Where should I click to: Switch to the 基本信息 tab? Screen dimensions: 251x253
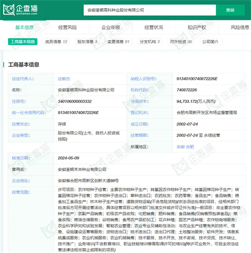[x=24, y=27]
